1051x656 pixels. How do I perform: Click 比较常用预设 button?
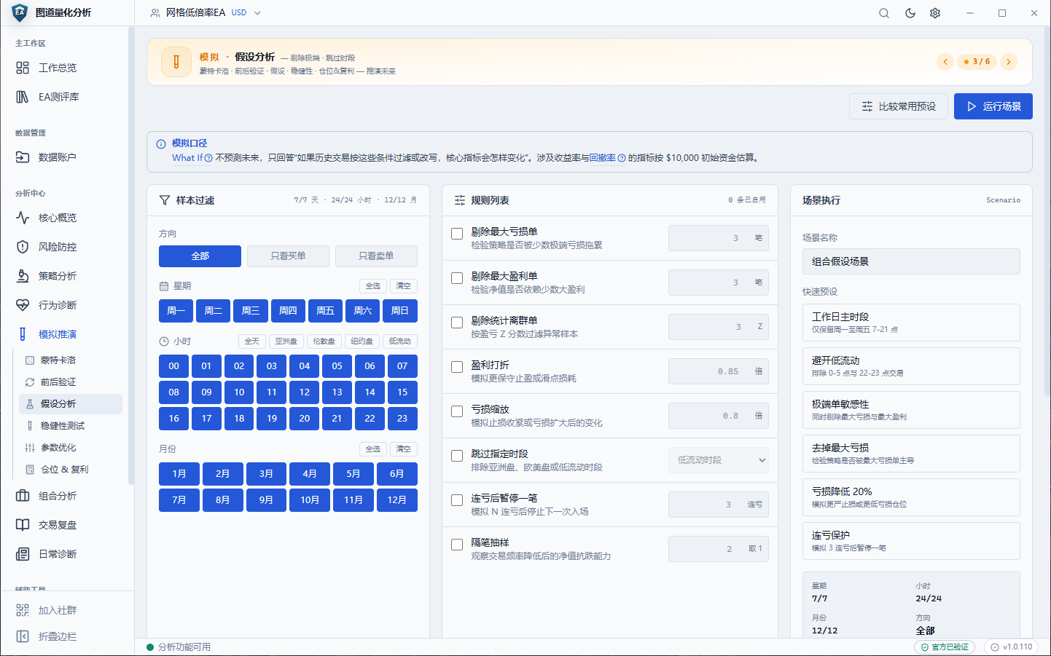[x=899, y=106]
